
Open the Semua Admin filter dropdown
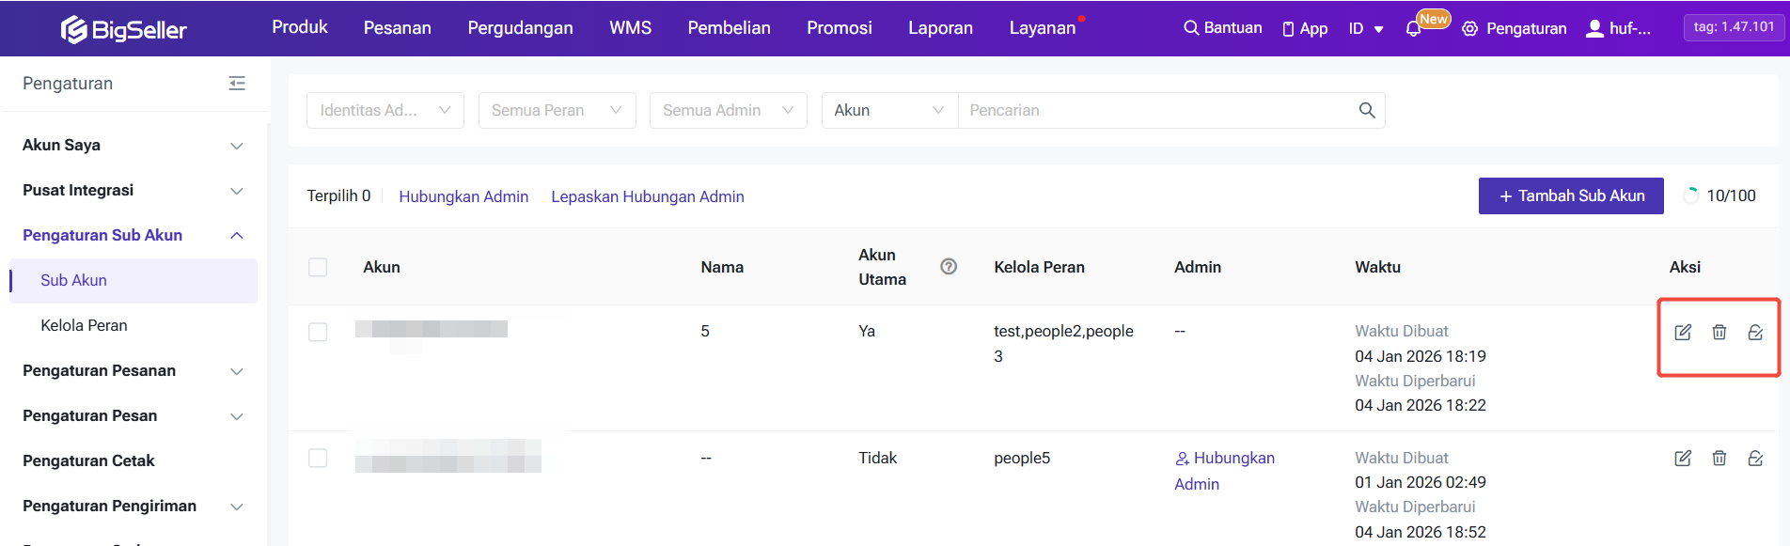(728, 110)
